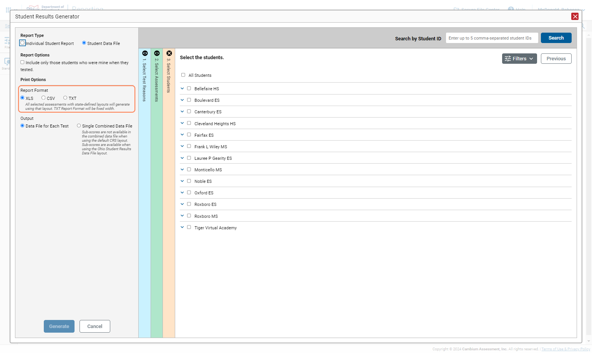
Task: Choose XLS report format
Action: 22,98
